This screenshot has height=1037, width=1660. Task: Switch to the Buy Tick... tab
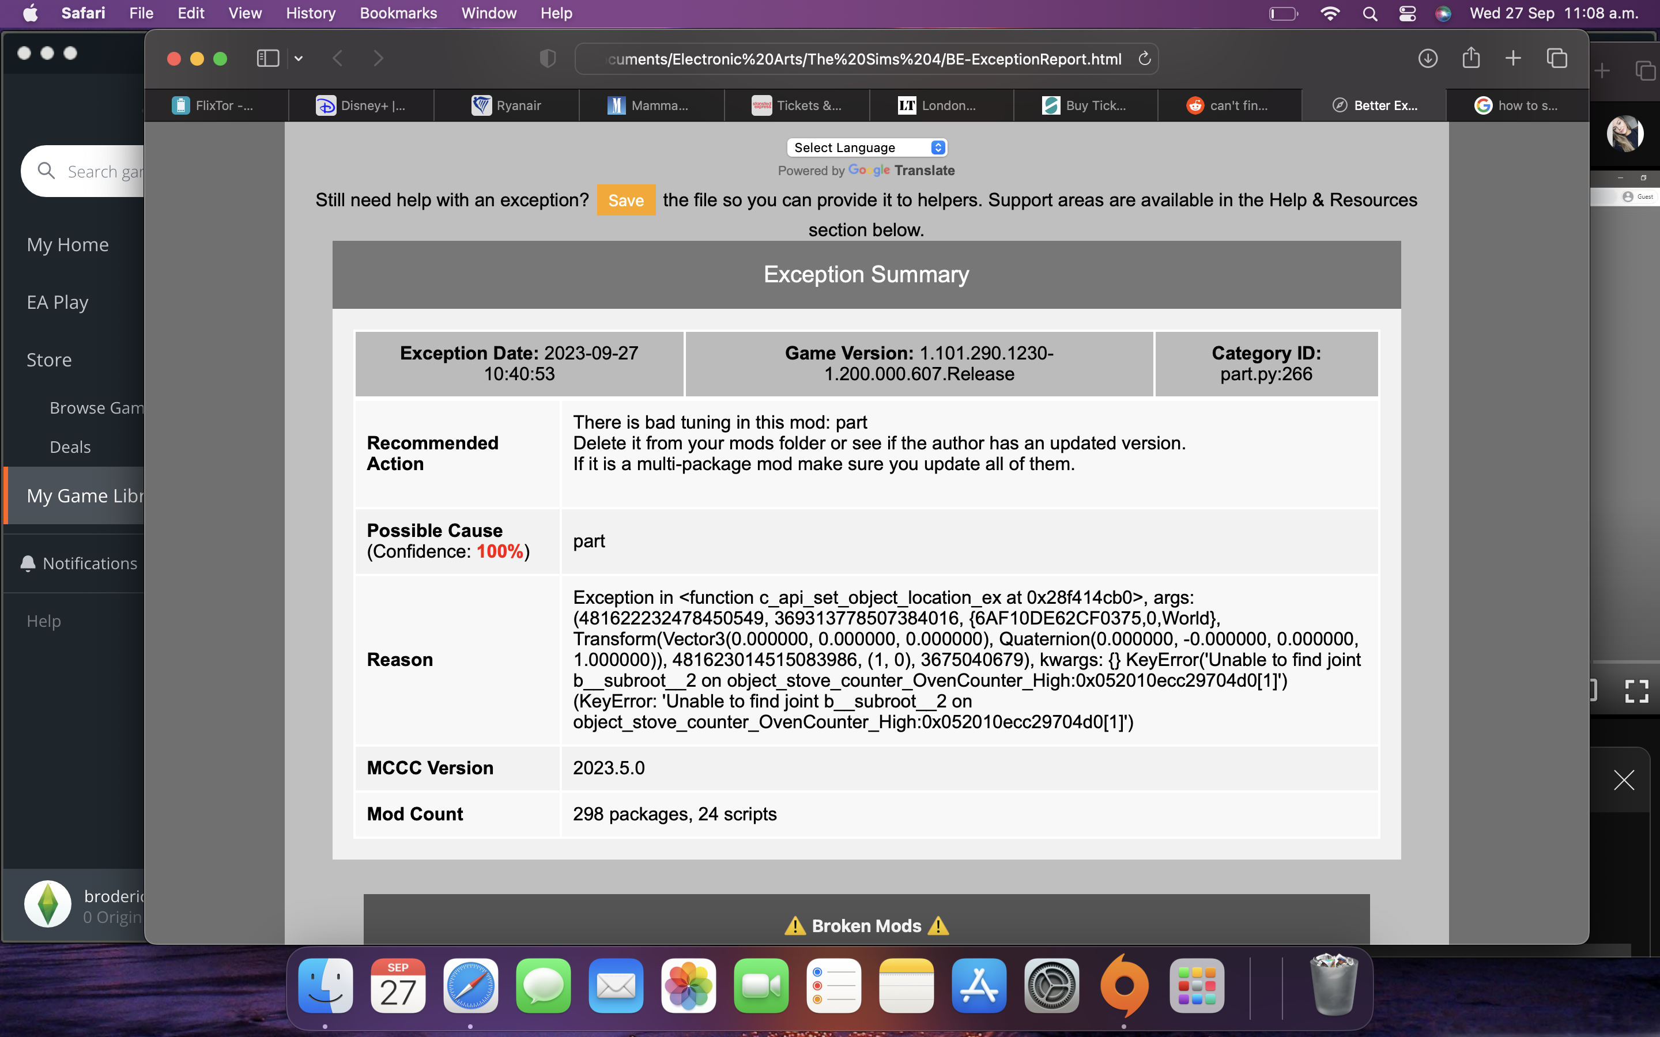(1086, 105)
